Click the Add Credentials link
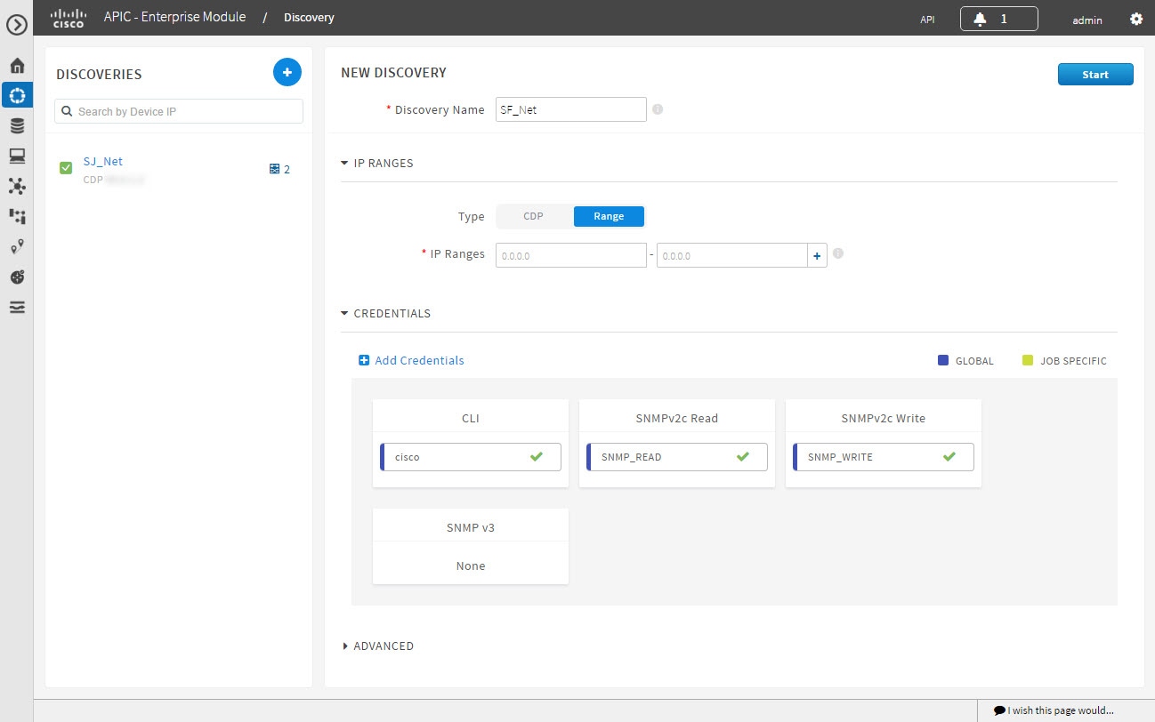The height and width of the screenshot is (722, 1155). point(411,360)
